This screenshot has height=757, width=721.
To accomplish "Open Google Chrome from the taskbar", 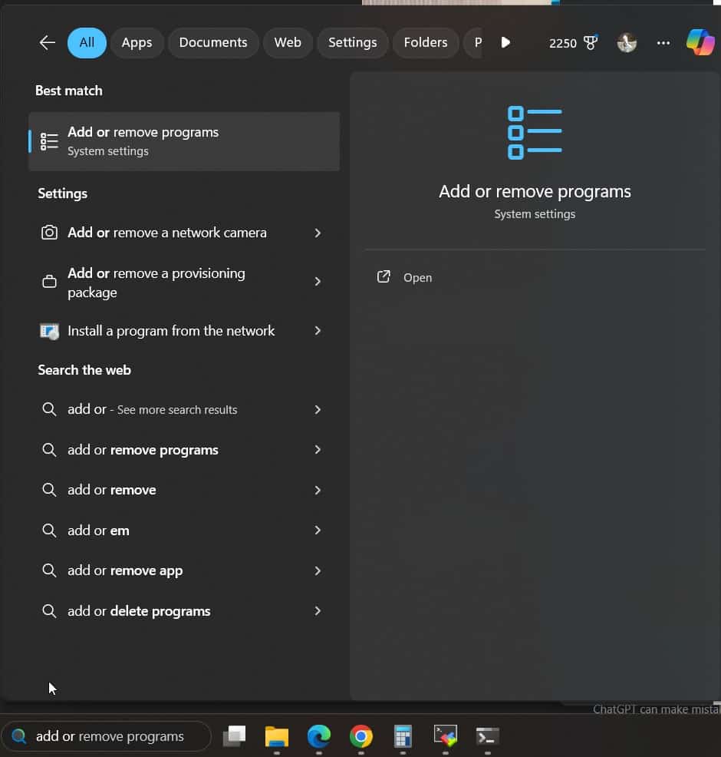I will 360,736.
